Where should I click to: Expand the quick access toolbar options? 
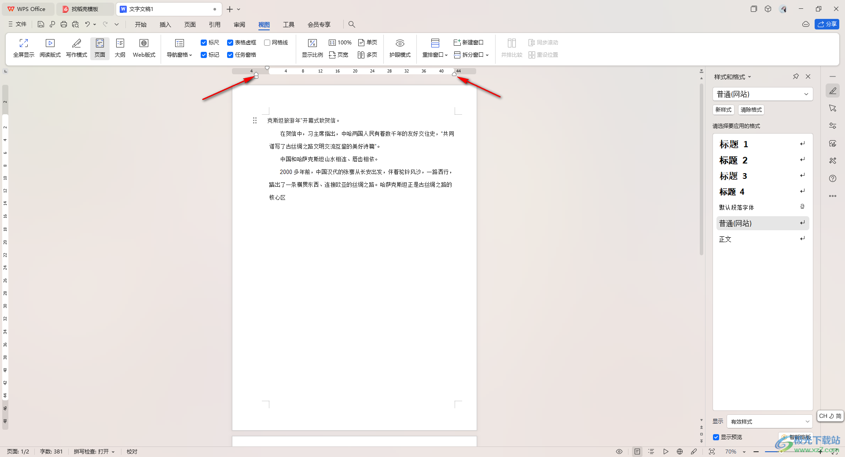[x=117, y=24]
